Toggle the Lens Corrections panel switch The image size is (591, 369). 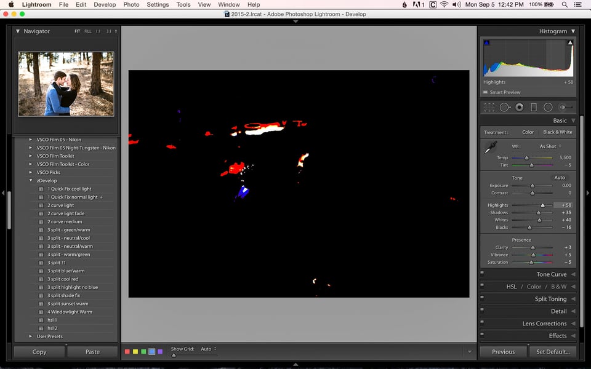point(482,322)
